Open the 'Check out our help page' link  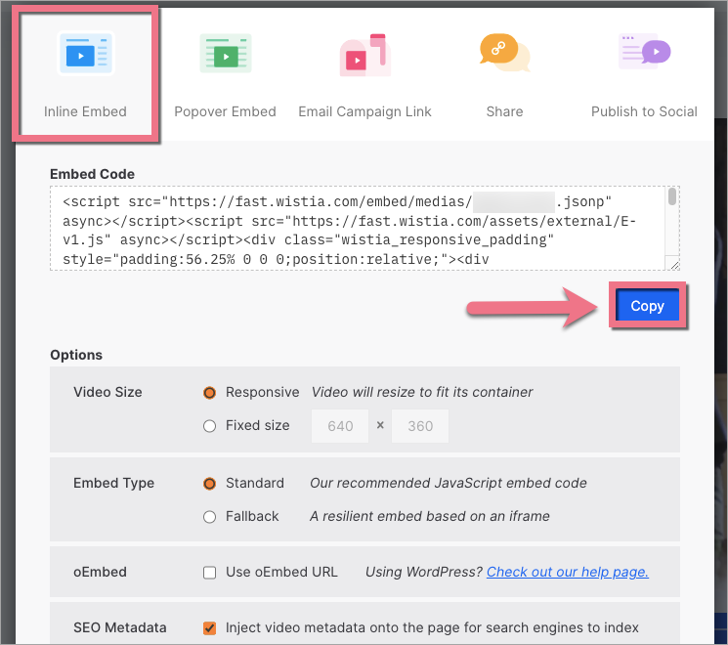(x=568, y=572)
